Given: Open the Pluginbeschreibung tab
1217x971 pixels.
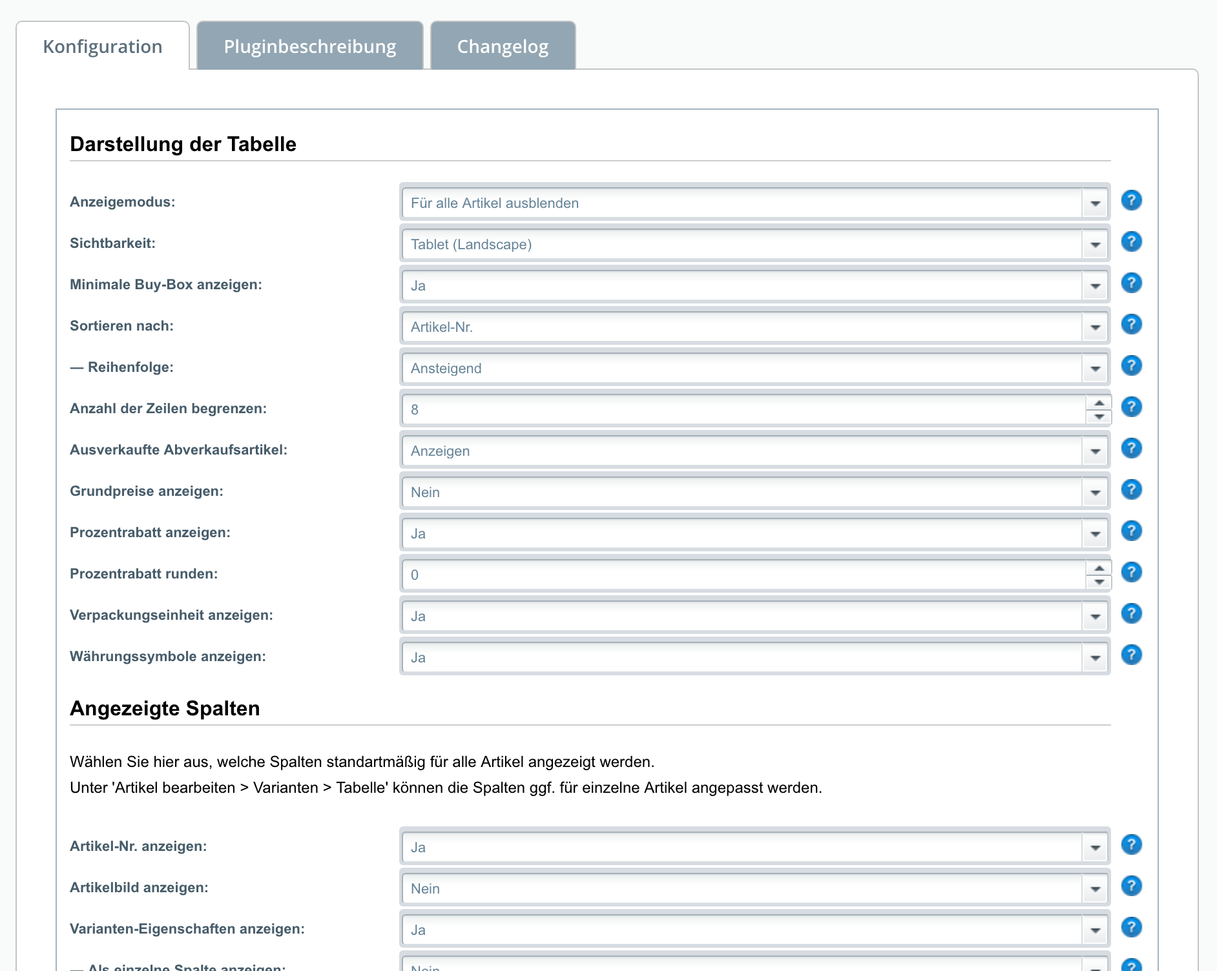Looking at the screenshot, I should [310, 46].
